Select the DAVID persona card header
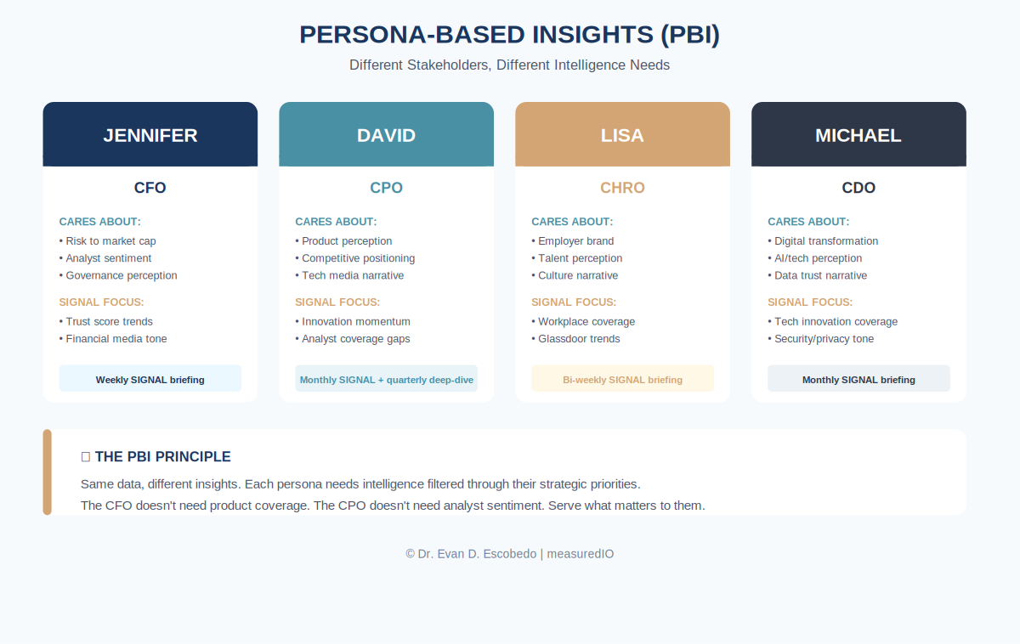Screen dimensions: 1020x644 tap(387, 134)
